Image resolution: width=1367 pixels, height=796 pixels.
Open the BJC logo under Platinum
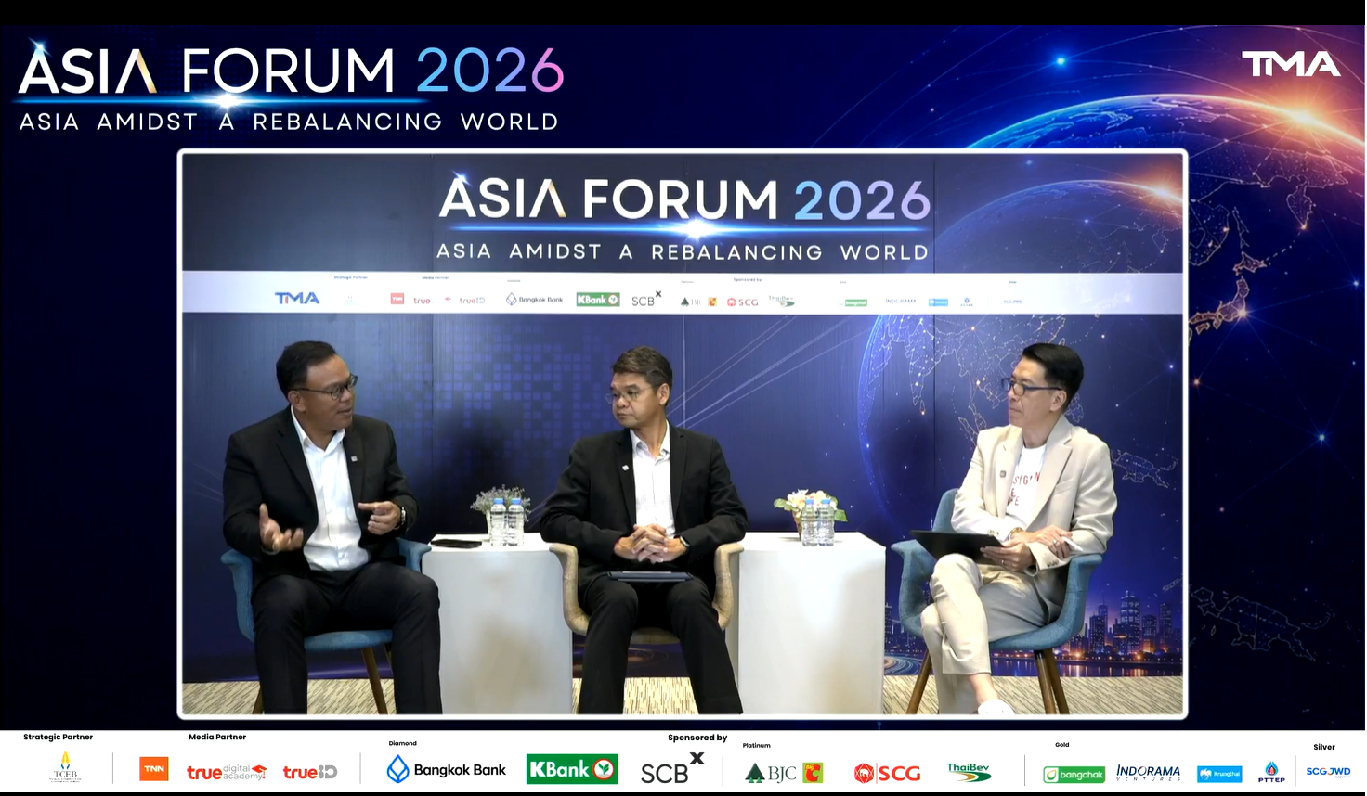[x=771, y=772]
